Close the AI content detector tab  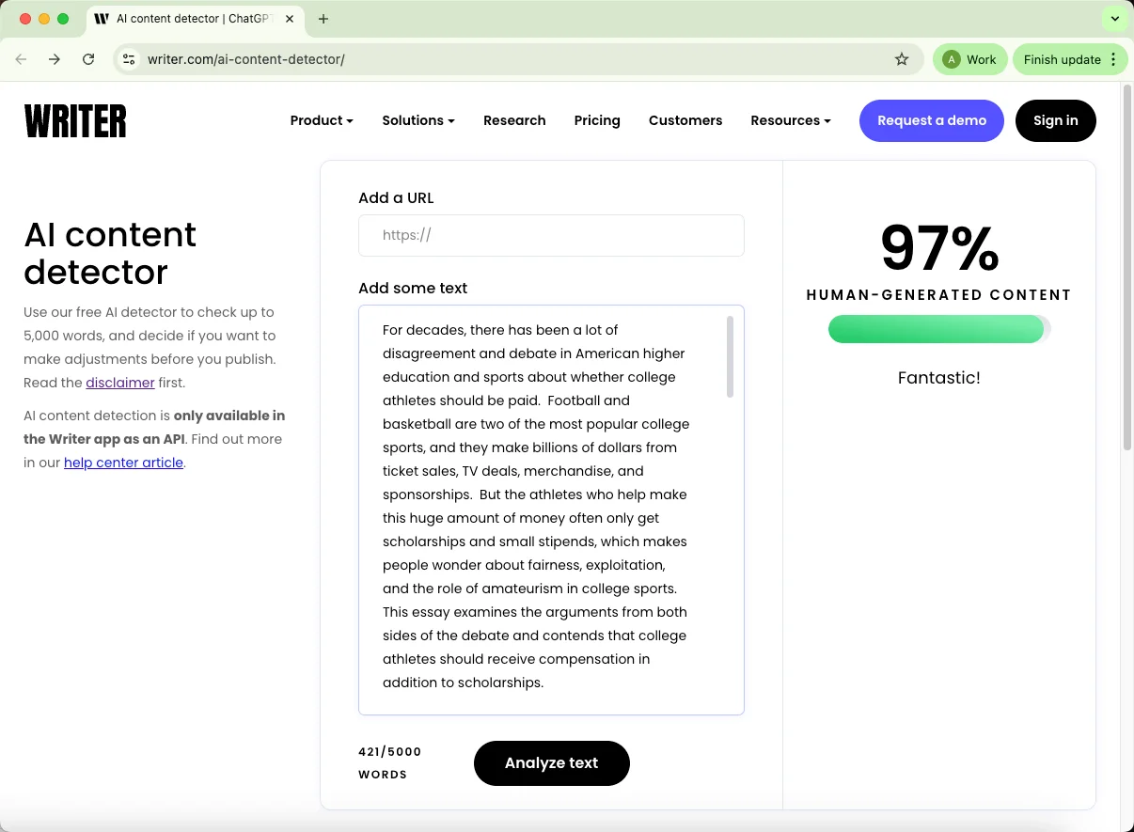coord(291,19)
